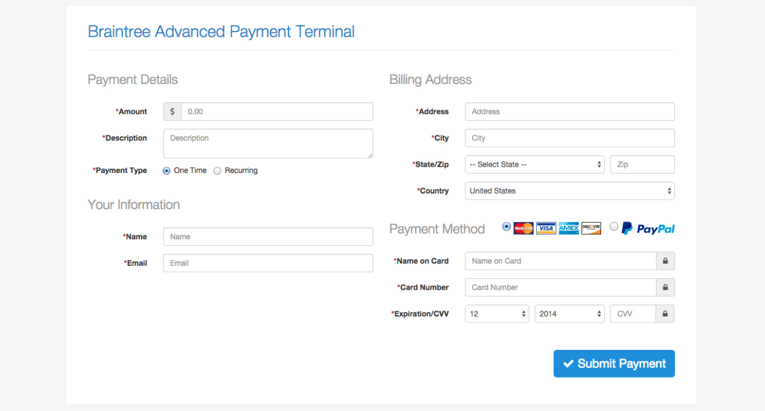Click the Discover card logo

[591, 228]
